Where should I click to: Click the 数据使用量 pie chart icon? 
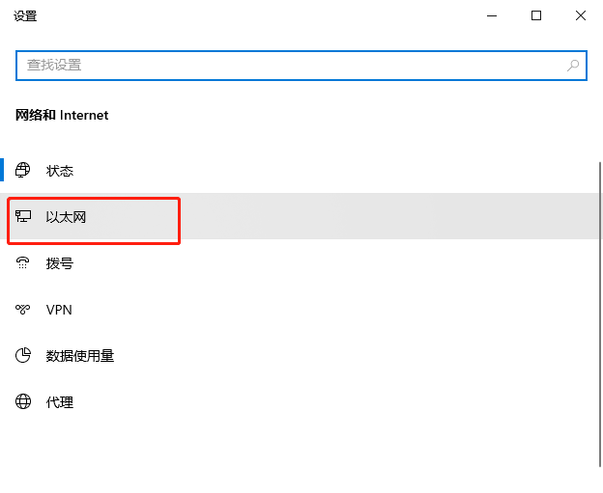click(22, 355)
